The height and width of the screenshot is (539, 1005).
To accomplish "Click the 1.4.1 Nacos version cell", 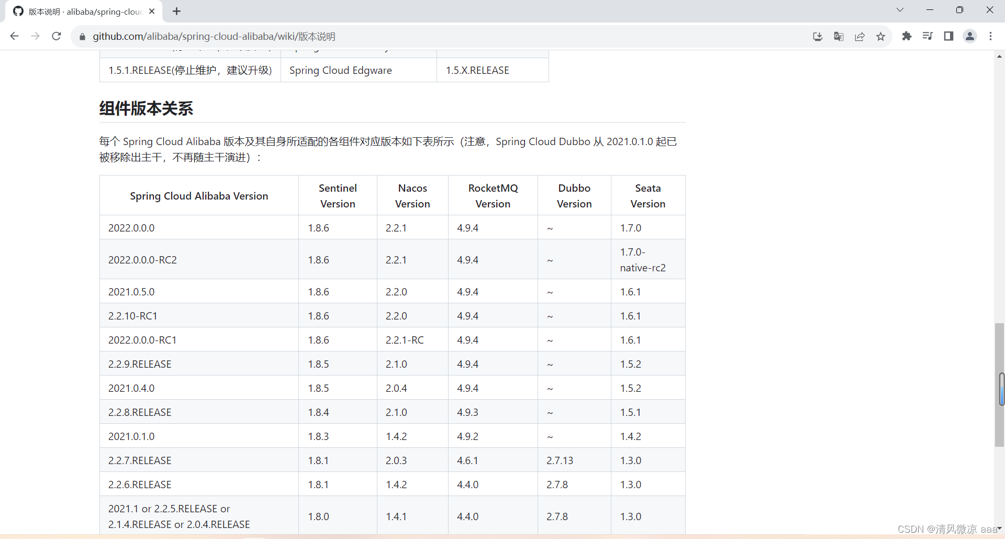I will [412, 516].
